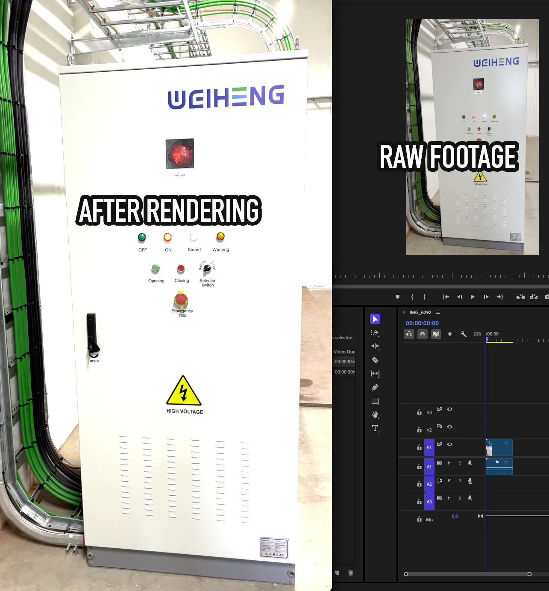Mute the A1 audio track
This screenshot has width=549, height=591.
coord(449,463)
